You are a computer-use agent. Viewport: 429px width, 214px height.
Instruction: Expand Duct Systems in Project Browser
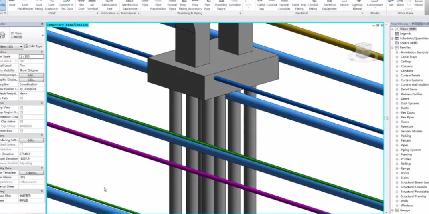point(397,104)
